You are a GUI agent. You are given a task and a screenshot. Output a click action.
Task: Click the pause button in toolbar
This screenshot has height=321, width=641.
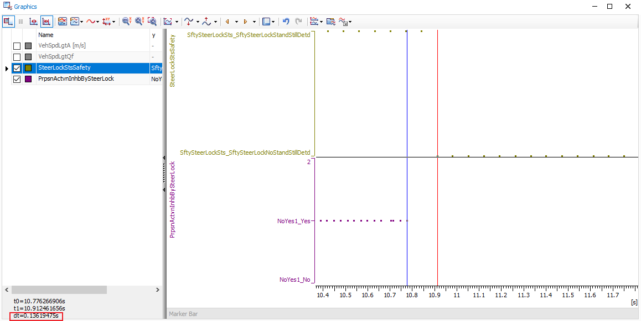click(21, 22)
